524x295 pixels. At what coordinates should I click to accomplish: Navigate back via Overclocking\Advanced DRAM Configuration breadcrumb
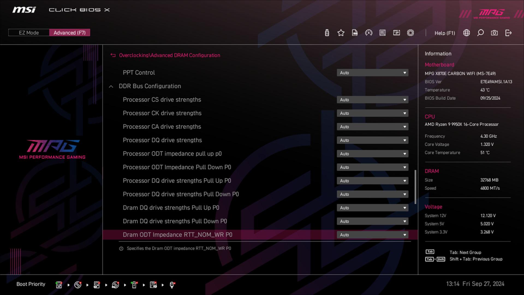point(169,55)
